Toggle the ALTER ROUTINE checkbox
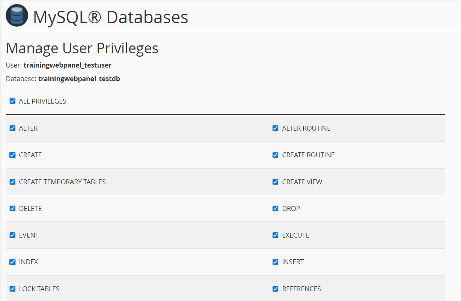The height and width of the screenshot is (301, 461). click(x=276, y=128)
